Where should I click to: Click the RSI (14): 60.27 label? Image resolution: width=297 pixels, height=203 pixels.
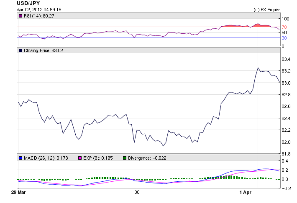39,16
